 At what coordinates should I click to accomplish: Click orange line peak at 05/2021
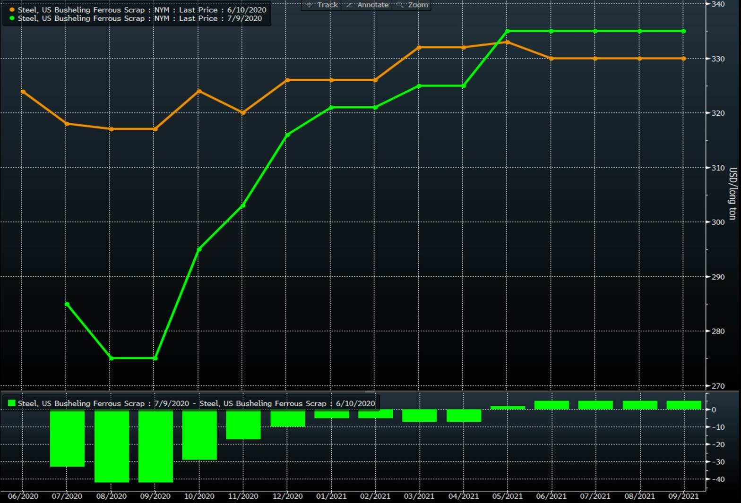coord(508,42)
